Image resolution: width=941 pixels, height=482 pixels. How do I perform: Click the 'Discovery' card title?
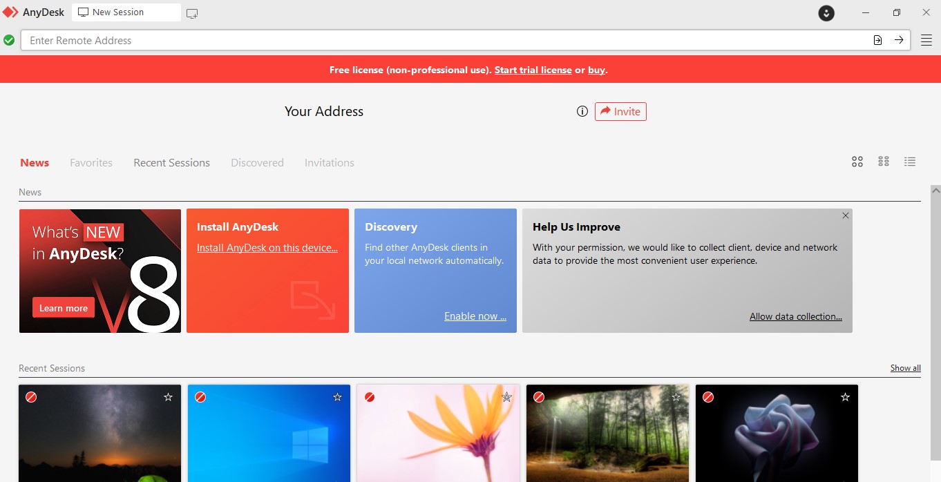coord(391,227)
